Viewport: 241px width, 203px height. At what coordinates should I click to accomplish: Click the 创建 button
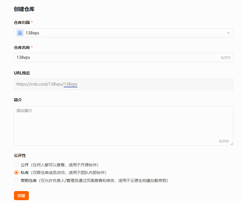[x=21, y=196]
